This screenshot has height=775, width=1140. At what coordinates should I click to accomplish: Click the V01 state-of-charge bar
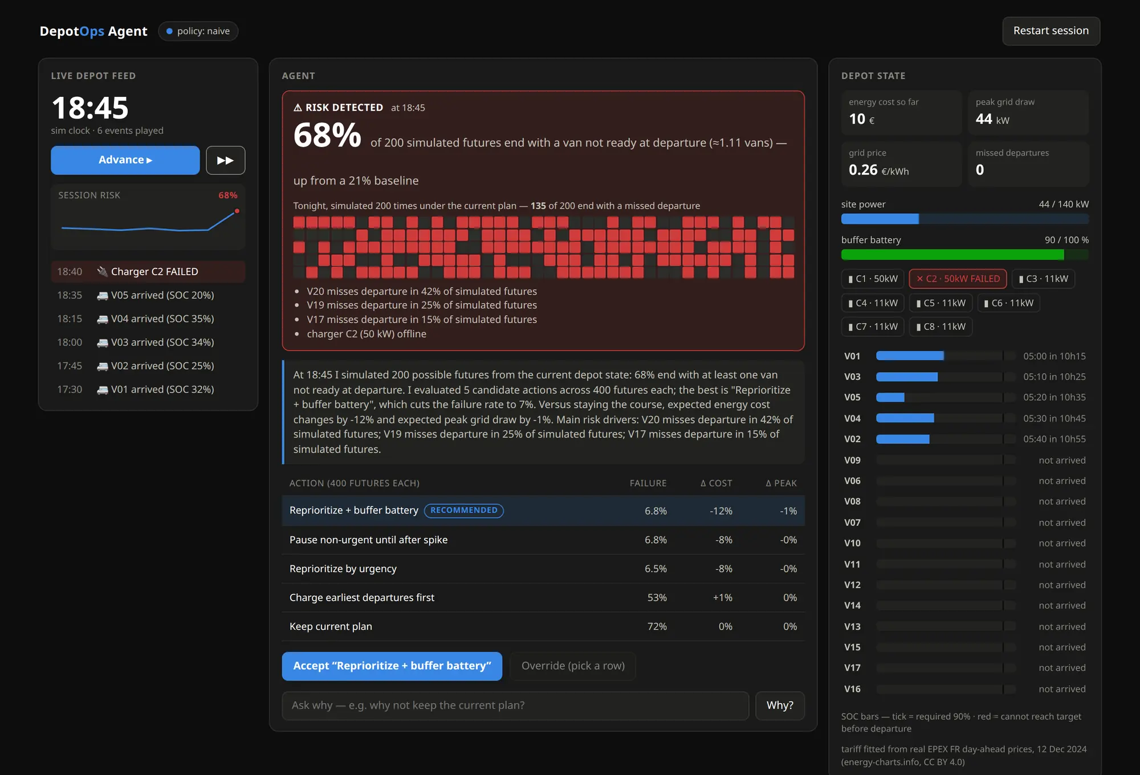point(945,356)
